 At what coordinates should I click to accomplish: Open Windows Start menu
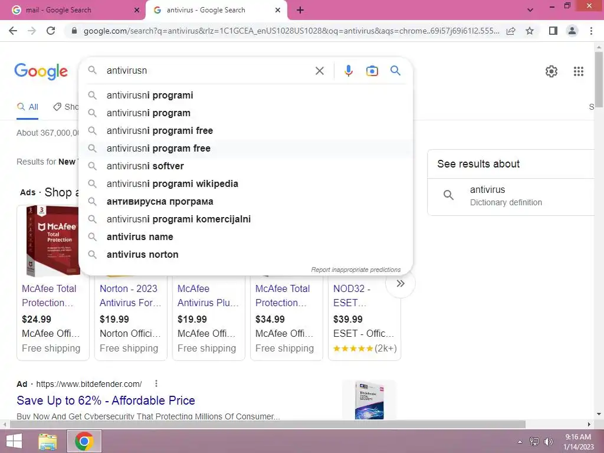(14, 441)
